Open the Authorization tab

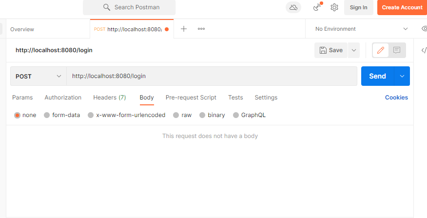click(63, 98)
